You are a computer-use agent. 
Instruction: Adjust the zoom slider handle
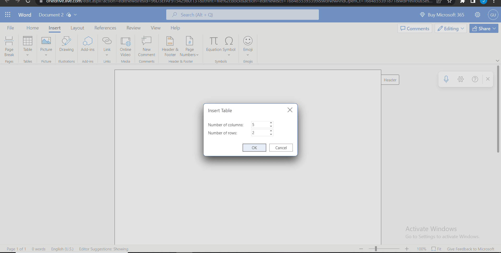tap(376, 249)
